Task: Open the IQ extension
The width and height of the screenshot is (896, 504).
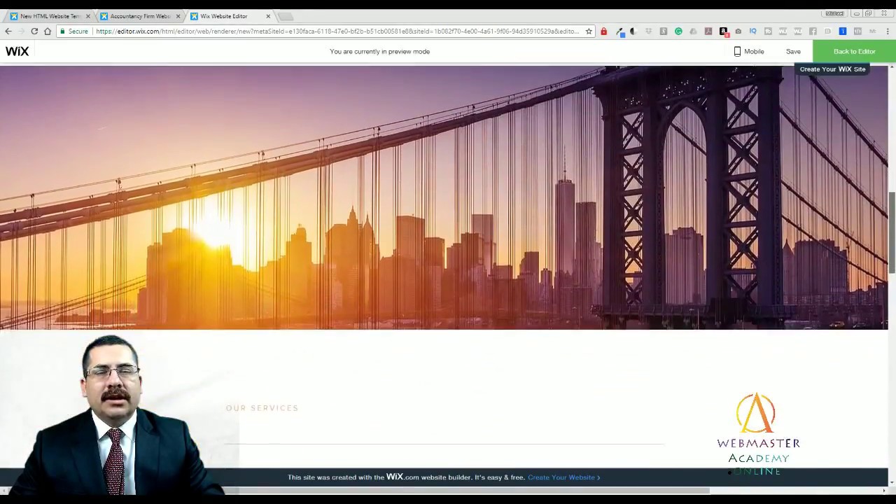Action: tap(753, 31)
